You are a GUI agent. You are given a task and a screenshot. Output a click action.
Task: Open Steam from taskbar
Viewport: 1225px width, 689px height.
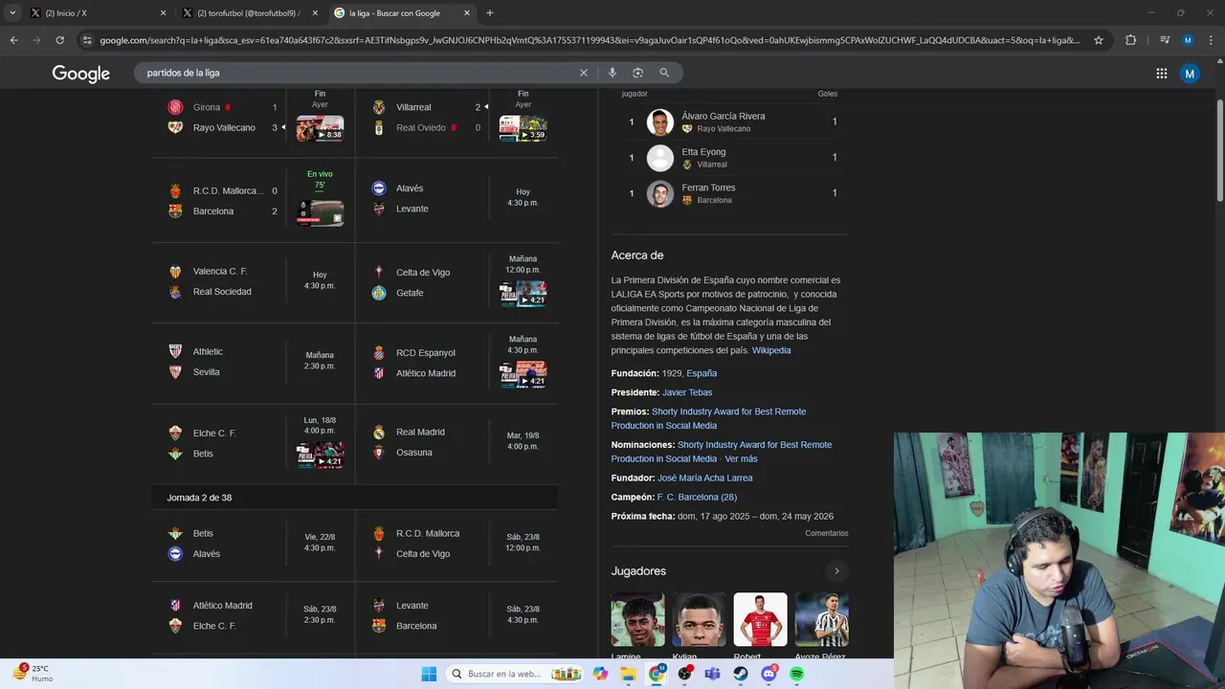tap(741, 674)
